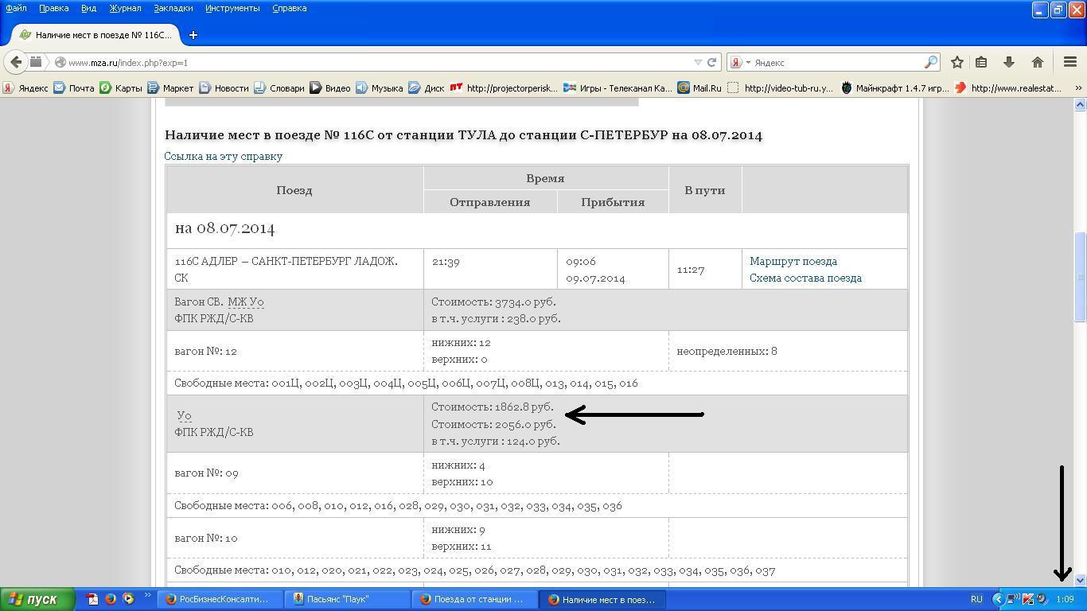Open the Яндекс search engine dropdown
The height and width of the screenshot is (611, 1087).
pyautogui.click(x=740, y=62)
